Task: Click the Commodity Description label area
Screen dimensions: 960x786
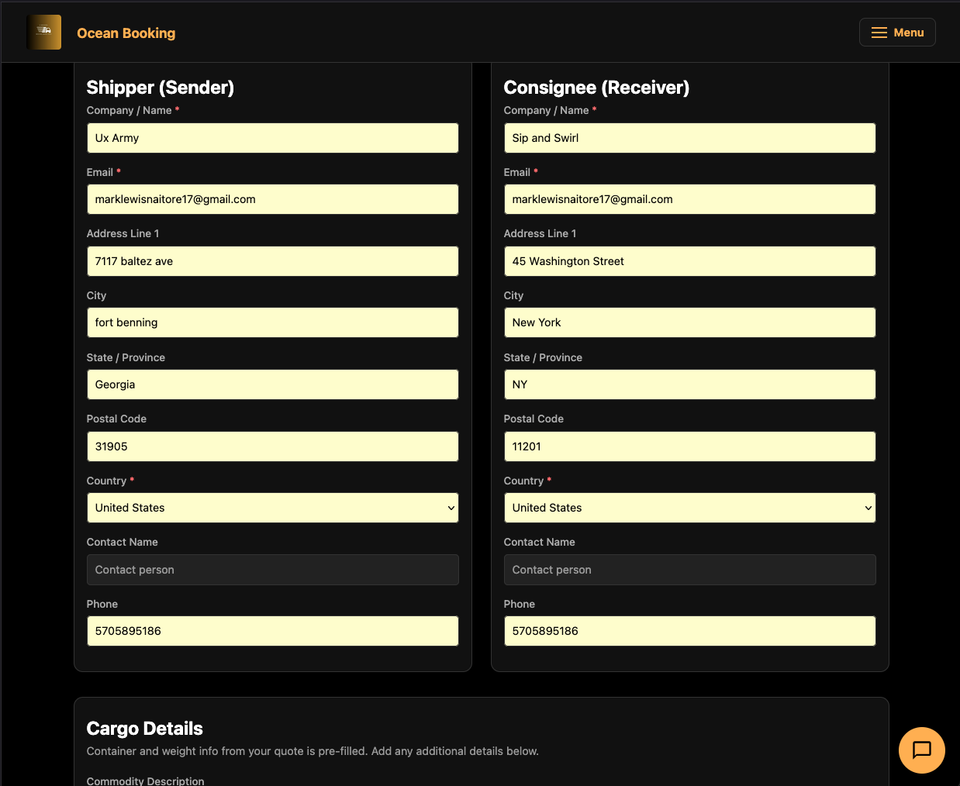Action: point(145,781)
